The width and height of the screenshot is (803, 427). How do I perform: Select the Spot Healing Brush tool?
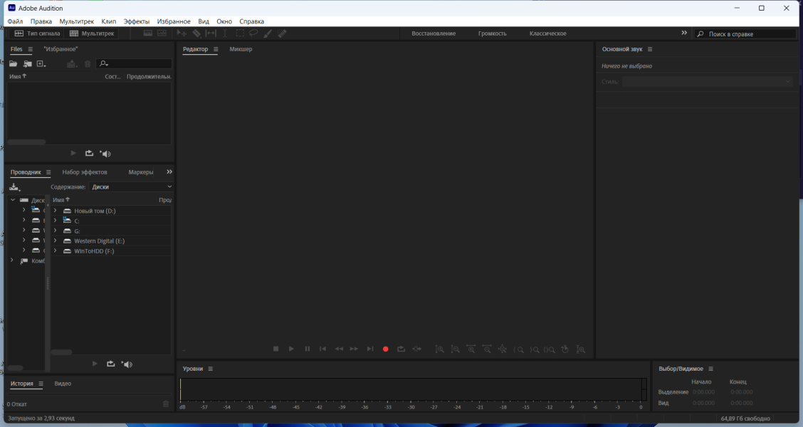282,33
